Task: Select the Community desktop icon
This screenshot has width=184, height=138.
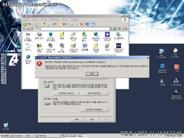Action: (176, 82)
